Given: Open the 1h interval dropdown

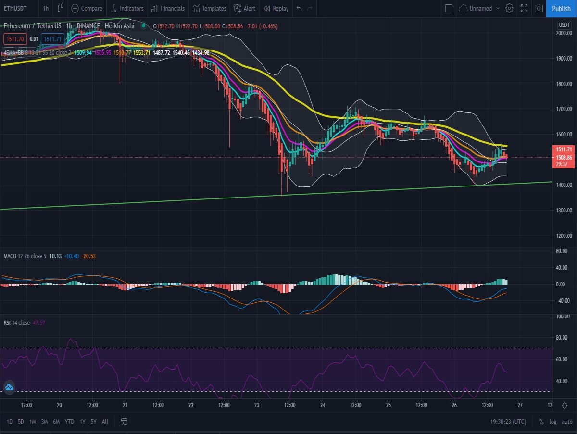Looking at the screenshot, I should pyautogui.click(x=46, y=8).
